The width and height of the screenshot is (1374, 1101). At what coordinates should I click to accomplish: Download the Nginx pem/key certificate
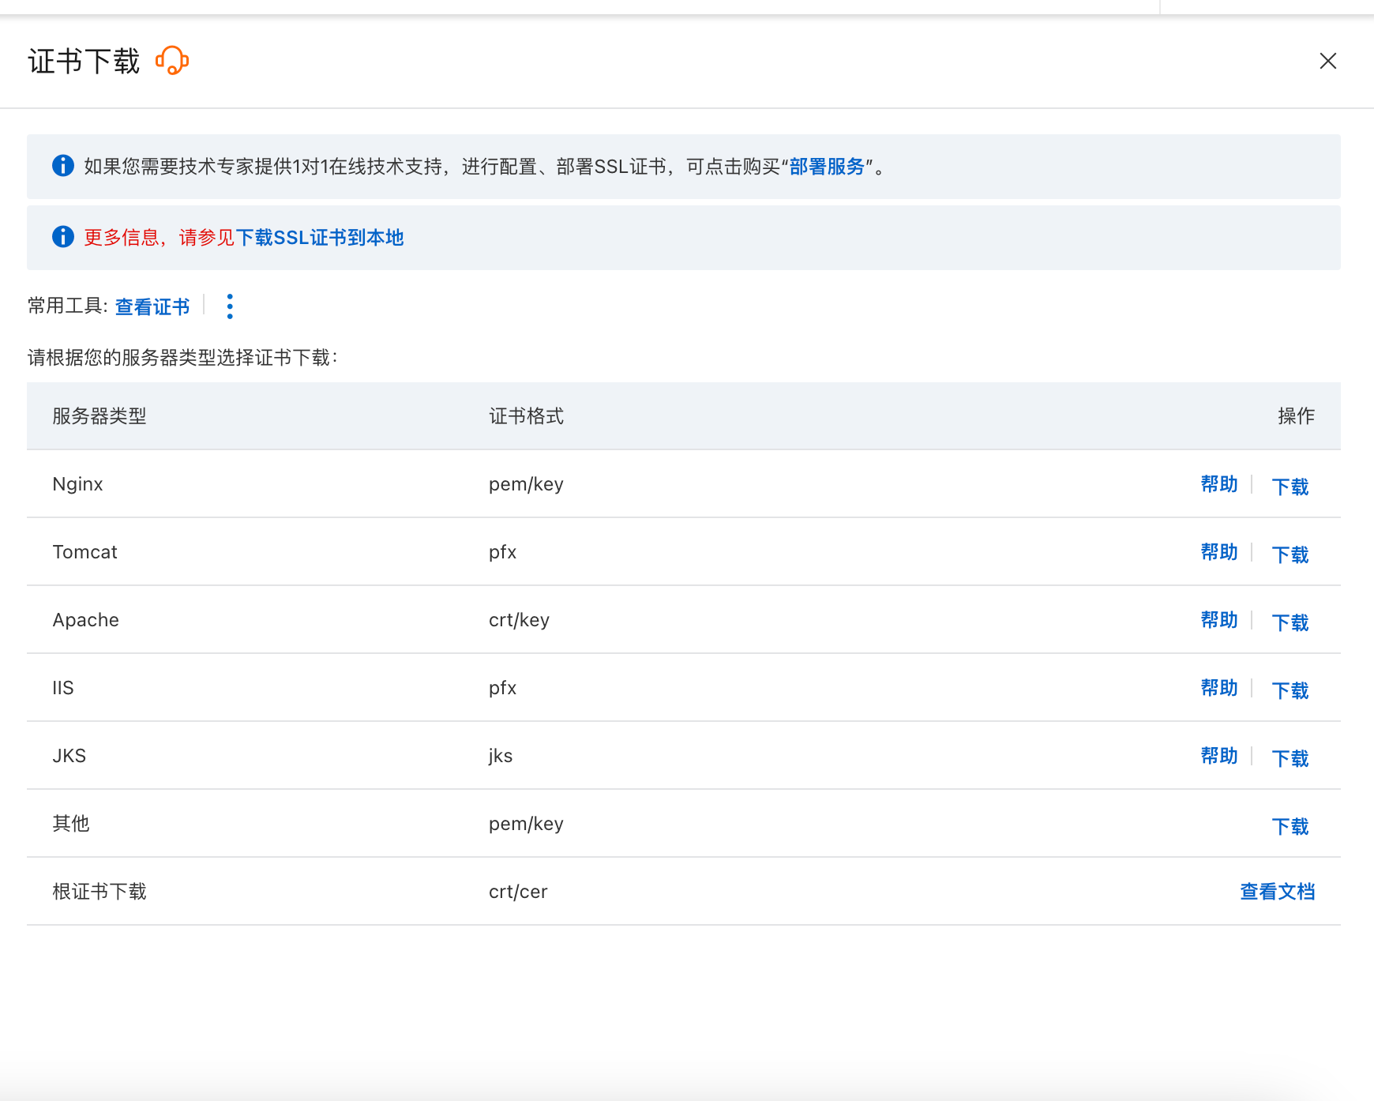[1290, 487]
